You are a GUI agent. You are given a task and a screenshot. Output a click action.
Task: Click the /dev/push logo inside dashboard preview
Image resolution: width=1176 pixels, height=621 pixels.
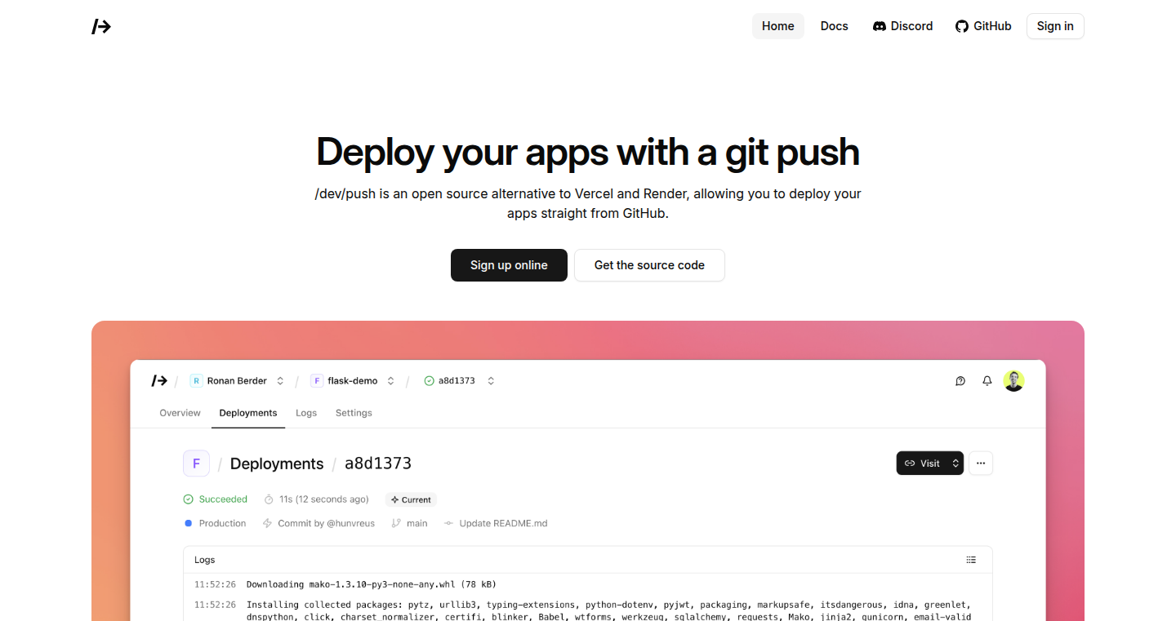click(159, 380)
